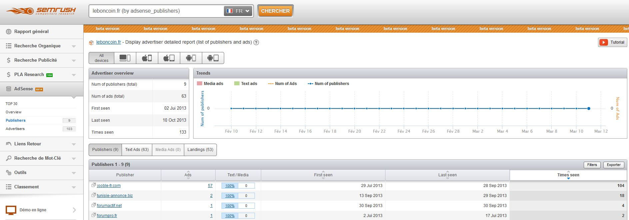Open the Tutorial button
Image resolution: width=629 pixels, height=220 pixels.
pyautogui.click(x=612, y=42)
